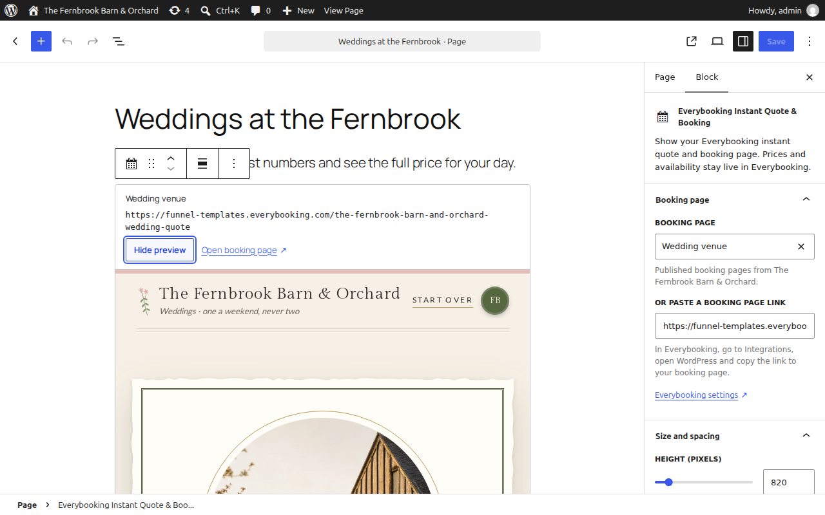Click the Hide preview button

pos(160,250)
